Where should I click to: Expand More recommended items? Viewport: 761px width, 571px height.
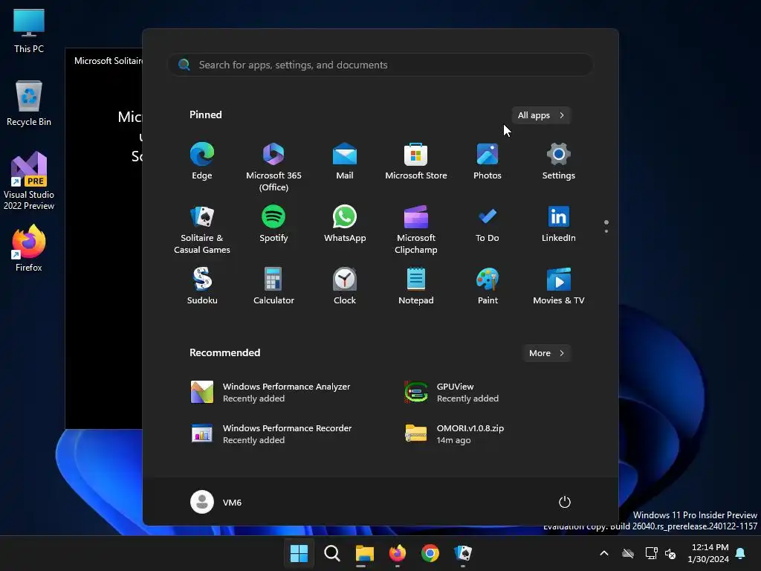[x=546, y=353]
